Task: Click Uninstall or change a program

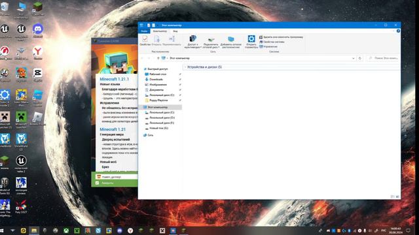Action: (281, 37)
